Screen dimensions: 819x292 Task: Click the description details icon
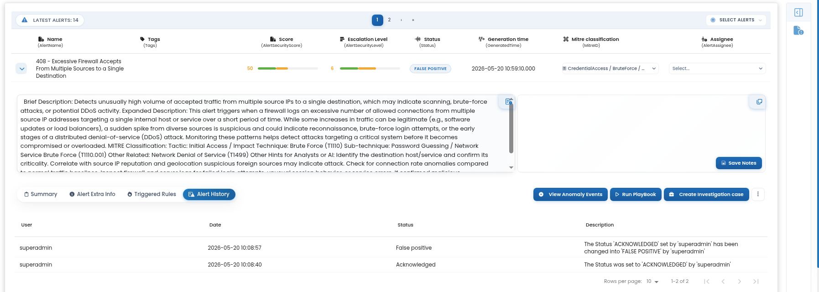coord(508,102)
